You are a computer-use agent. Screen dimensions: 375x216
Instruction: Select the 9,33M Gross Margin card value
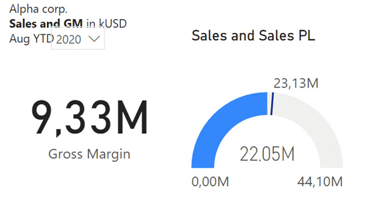tap(90, 118)
